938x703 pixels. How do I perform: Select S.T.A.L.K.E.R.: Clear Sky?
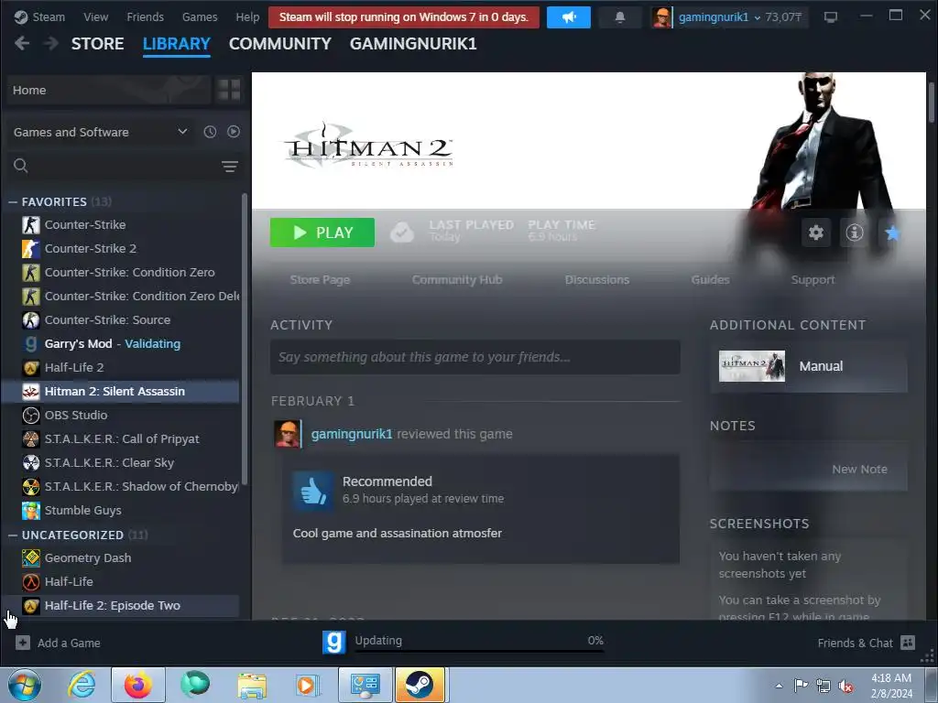click(x=120, y=462)
